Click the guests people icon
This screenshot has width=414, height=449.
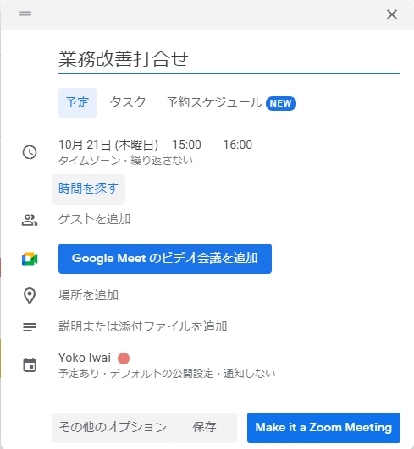tap(30, 220)
